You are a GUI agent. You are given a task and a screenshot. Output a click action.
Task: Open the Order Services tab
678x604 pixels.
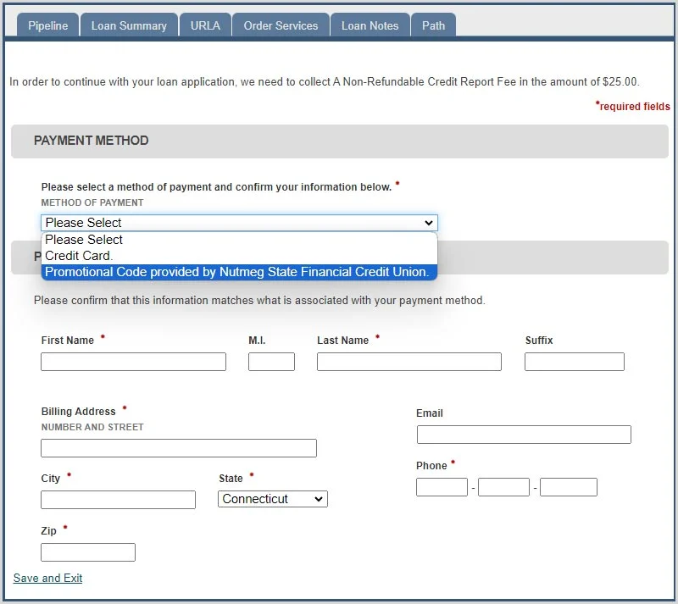(281, 25)
